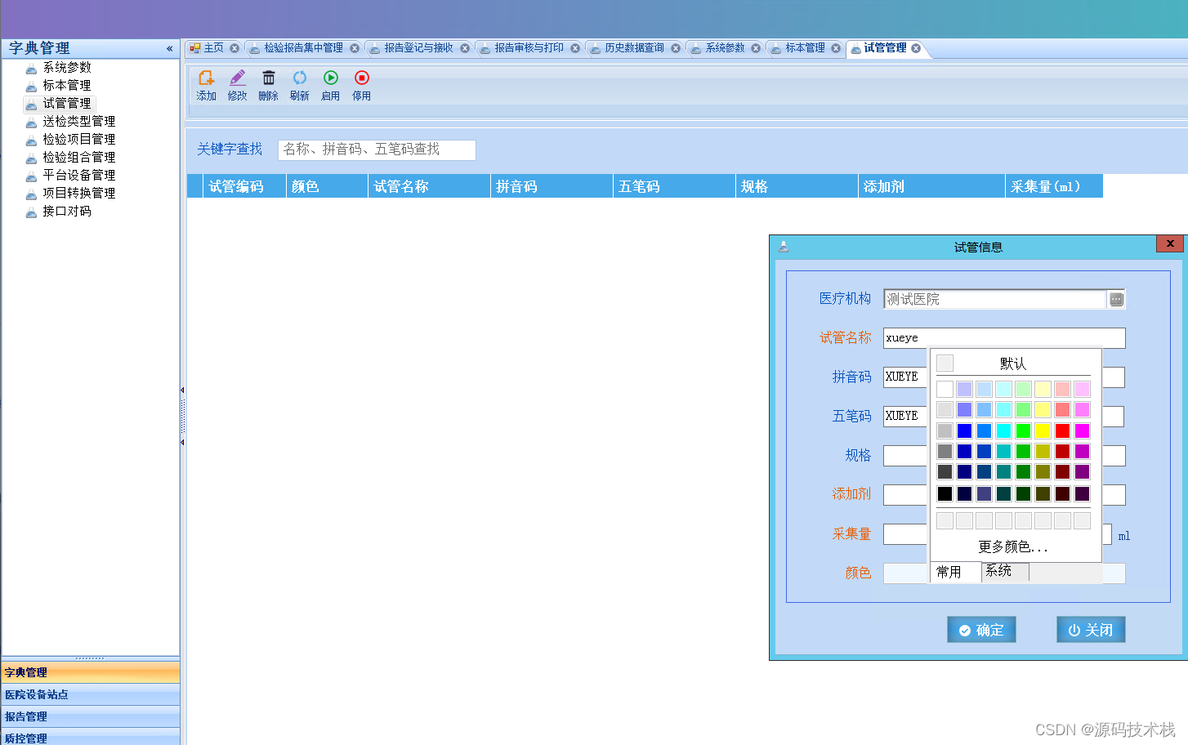Click the 修改 edit pencil icon
The height and width of the screenshot is (745, 1188).
click(x=237, y=85)
